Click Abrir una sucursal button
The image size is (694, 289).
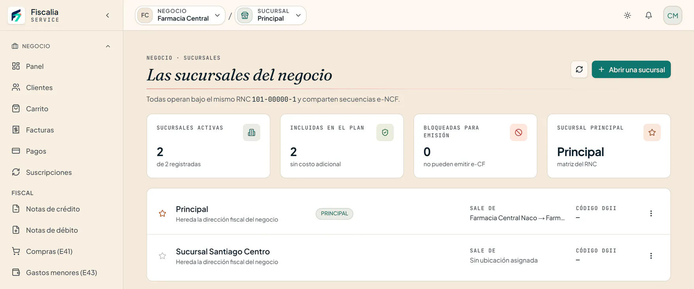tap(631, 69)
